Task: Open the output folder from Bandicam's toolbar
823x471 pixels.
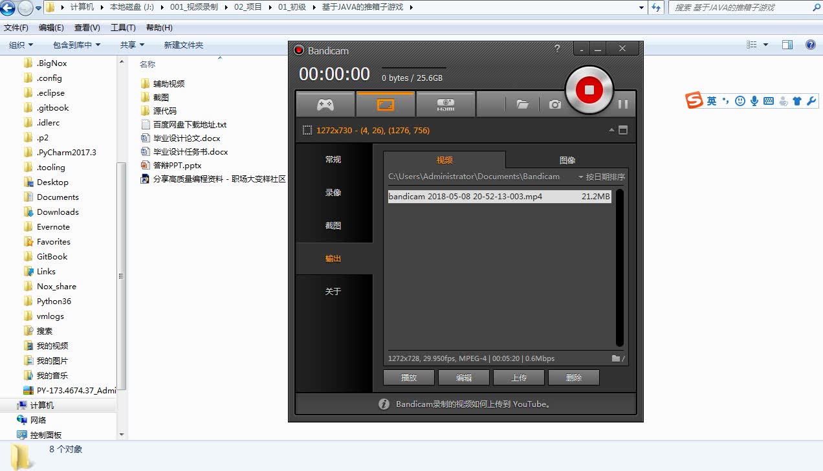Action: click(522, 104)
